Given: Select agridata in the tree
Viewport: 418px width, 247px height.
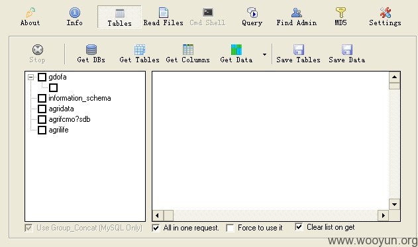Looking at the screenshot, I should tap(61, 109).
